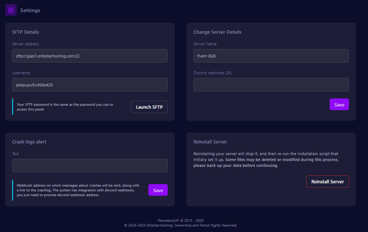
Task: Click the Change Server Details heading
Action: coord(217,32)
